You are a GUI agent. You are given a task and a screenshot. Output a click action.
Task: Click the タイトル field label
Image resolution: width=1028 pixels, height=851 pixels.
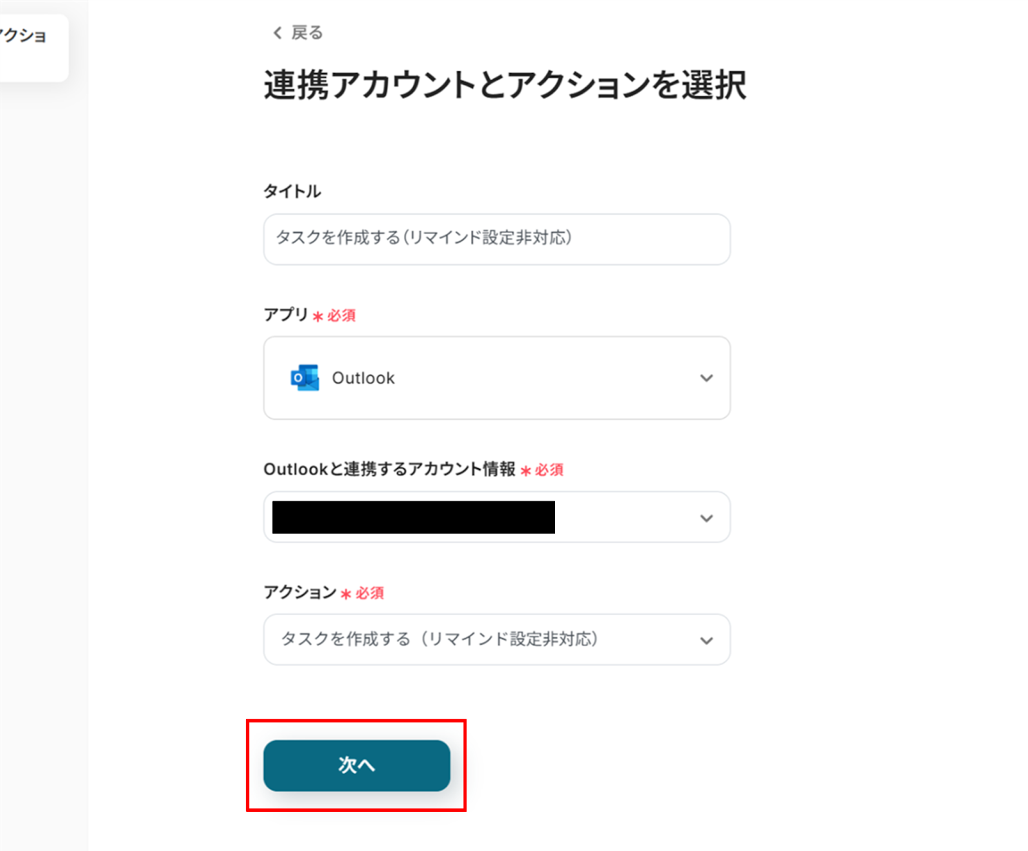coord(292,192)
